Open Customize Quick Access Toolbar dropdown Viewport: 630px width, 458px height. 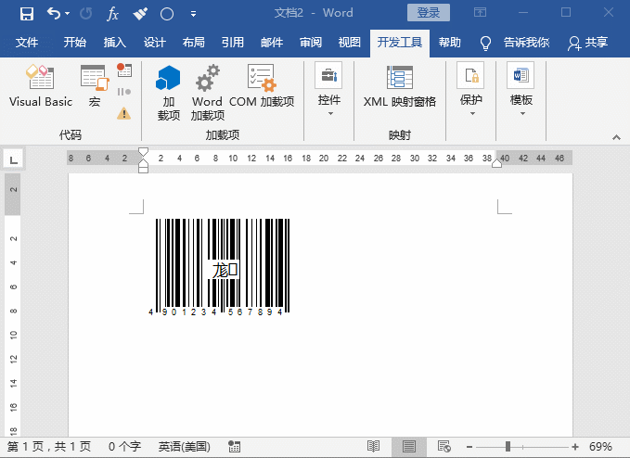click(193, 14)
